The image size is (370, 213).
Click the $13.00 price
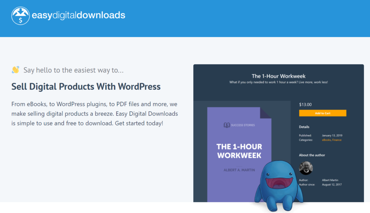click(x=305, y=105)
